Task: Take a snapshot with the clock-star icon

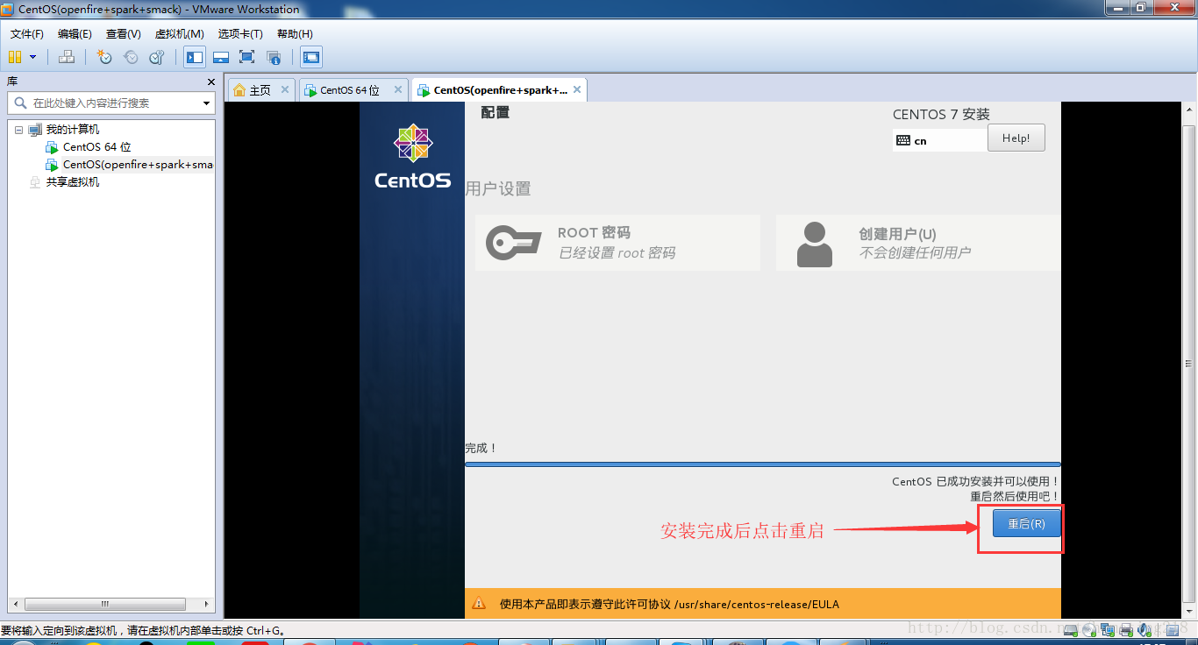Action: pyautogui.click(x=104, y=57)
